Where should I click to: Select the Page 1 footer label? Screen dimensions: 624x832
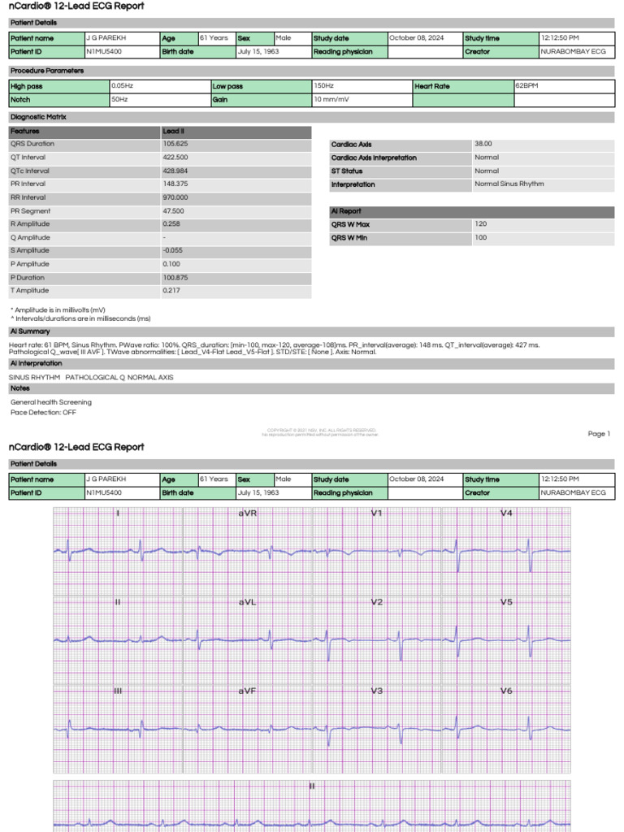(599, 434)
